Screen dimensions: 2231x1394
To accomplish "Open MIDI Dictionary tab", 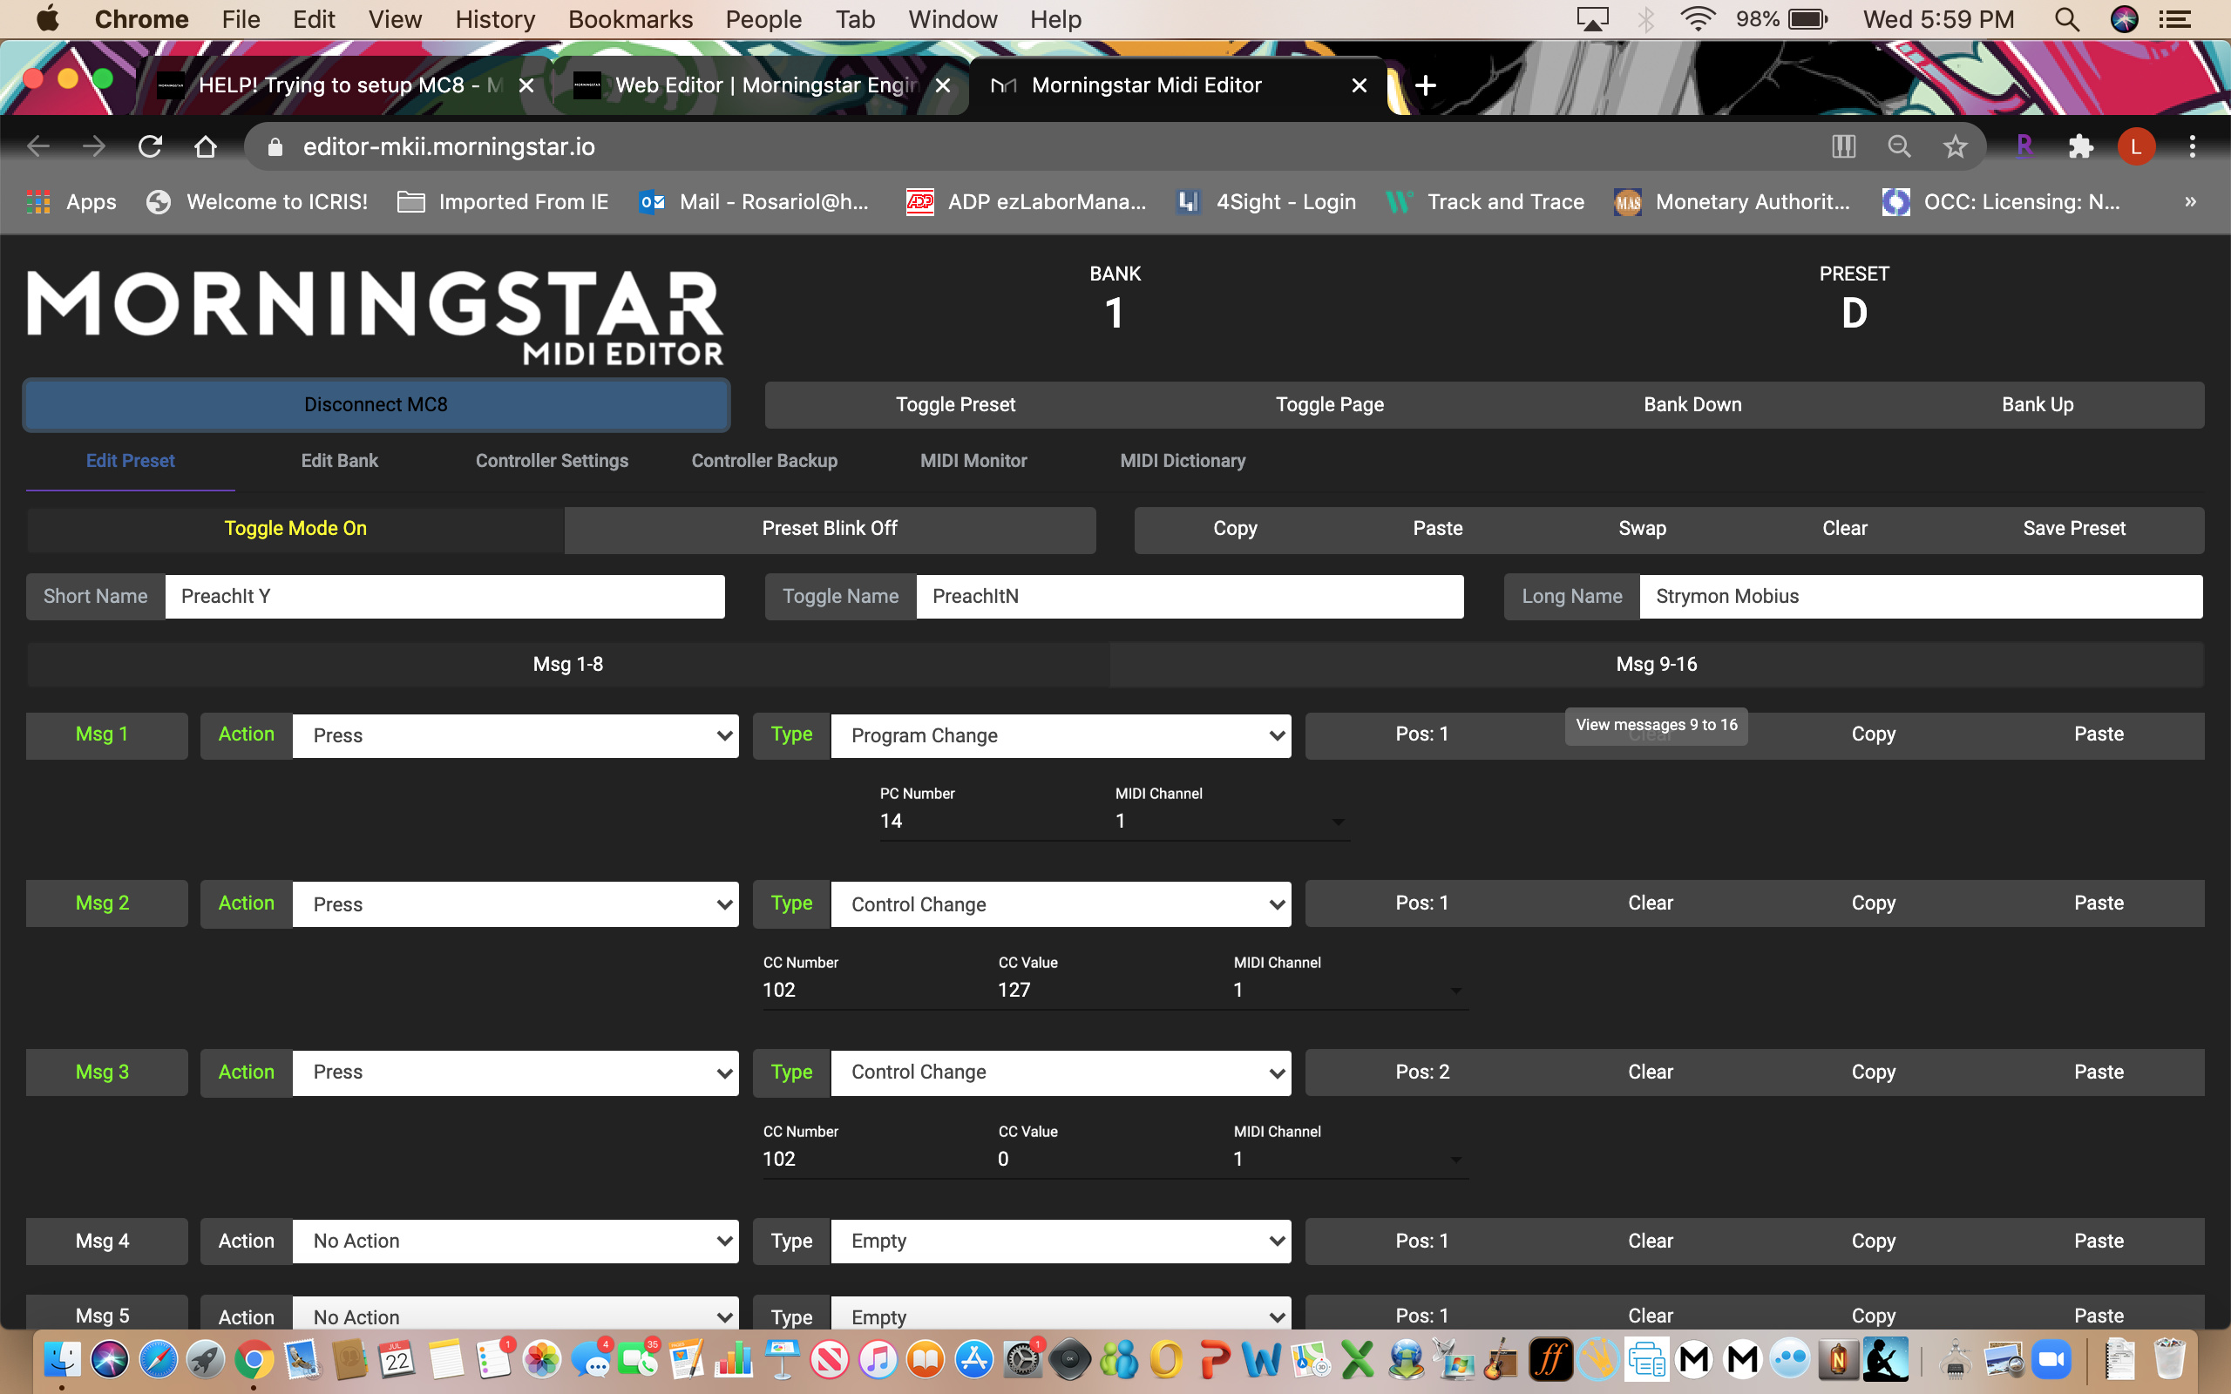I will coord(1182,460).
